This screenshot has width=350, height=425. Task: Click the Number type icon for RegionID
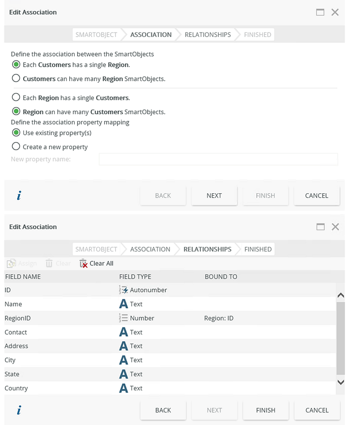coord(123,318)
